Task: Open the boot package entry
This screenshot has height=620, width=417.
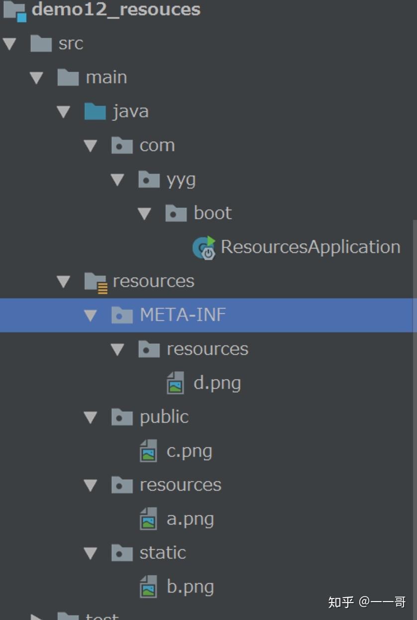Action: pos(212,212)
